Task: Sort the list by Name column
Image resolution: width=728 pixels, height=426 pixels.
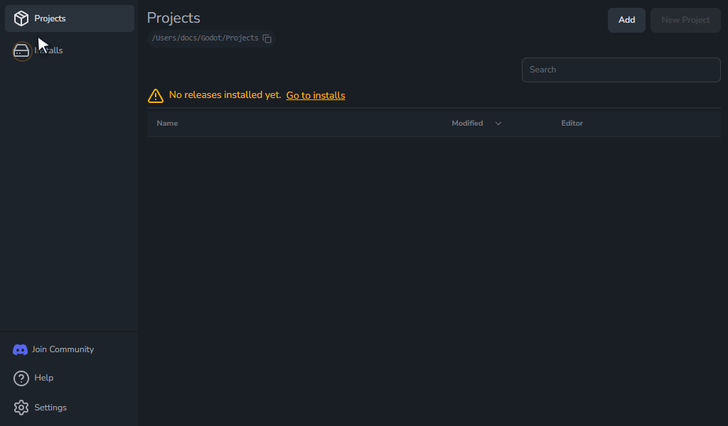Action: (x=167, y=124)
